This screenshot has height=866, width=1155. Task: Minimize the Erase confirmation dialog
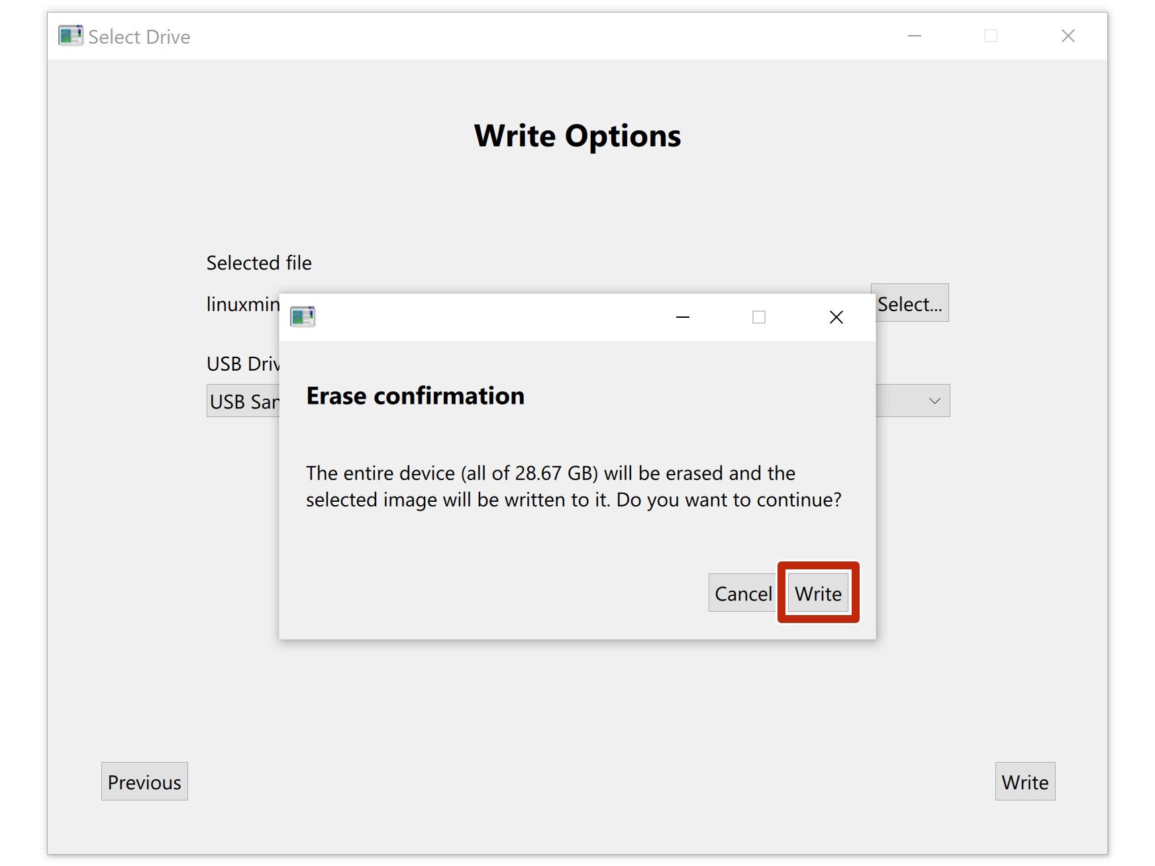[682, 317]
